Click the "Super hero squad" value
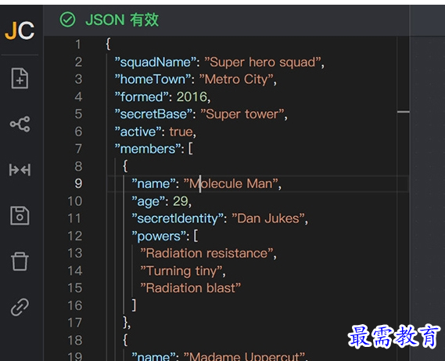This screenshot has height=361, width=445. 263,62
